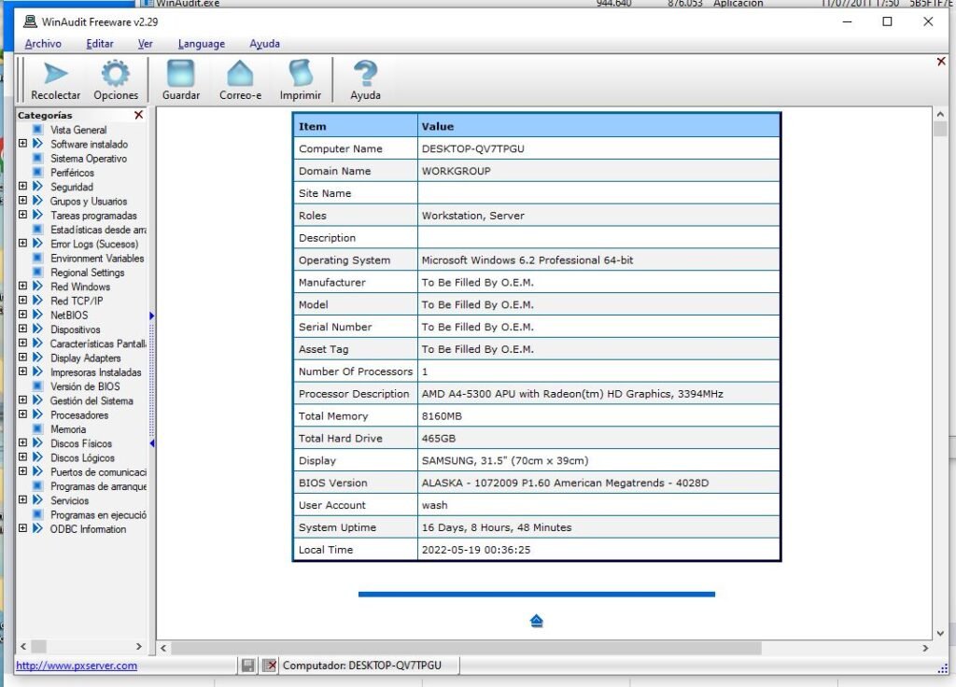Expand Grupos y Usuarios node
Screen dimensions: 956x687
pos(22,201)
